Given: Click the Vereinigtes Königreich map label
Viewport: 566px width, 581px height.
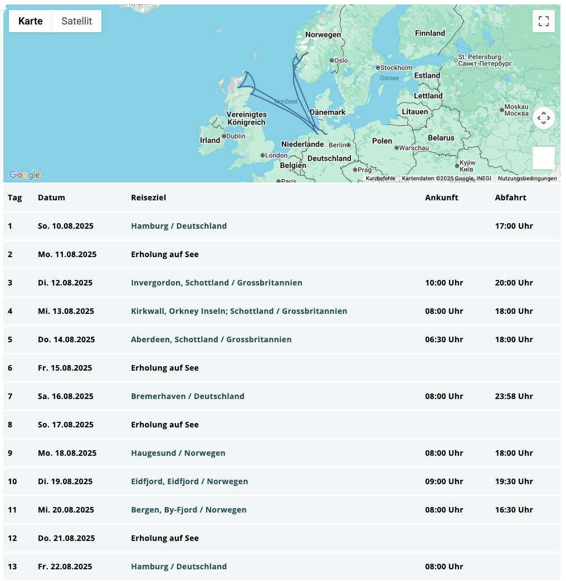Looking at the screenshot, I should point(247,119).
